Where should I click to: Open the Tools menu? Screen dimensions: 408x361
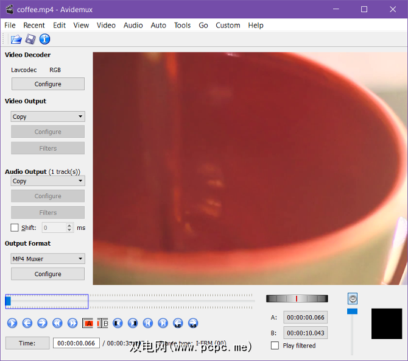[182, 25]
